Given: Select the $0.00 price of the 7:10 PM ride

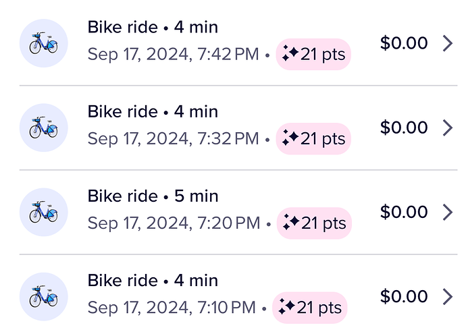Looking at the screenshot, I should 404,297.
